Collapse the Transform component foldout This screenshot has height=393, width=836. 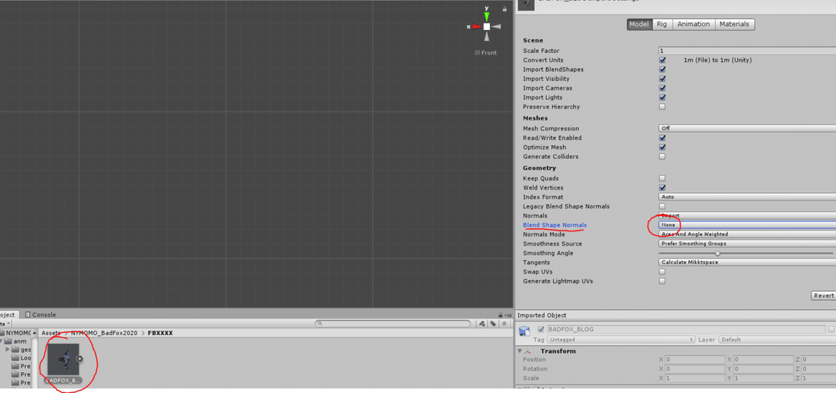(520, 351)
